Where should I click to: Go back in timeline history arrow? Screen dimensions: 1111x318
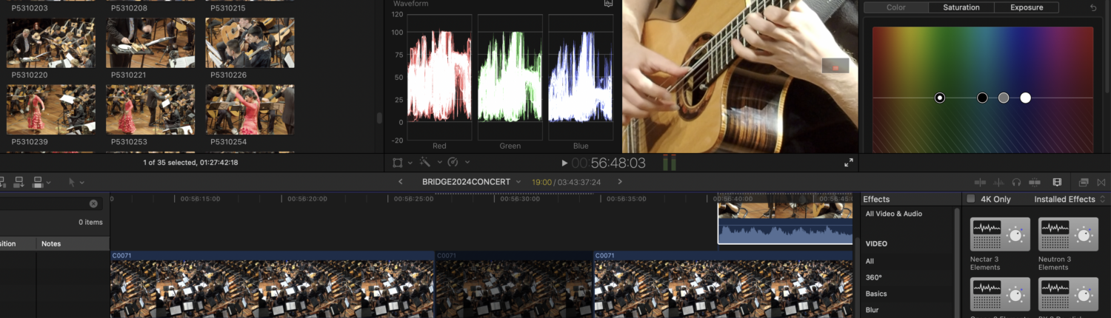(401, 181)
